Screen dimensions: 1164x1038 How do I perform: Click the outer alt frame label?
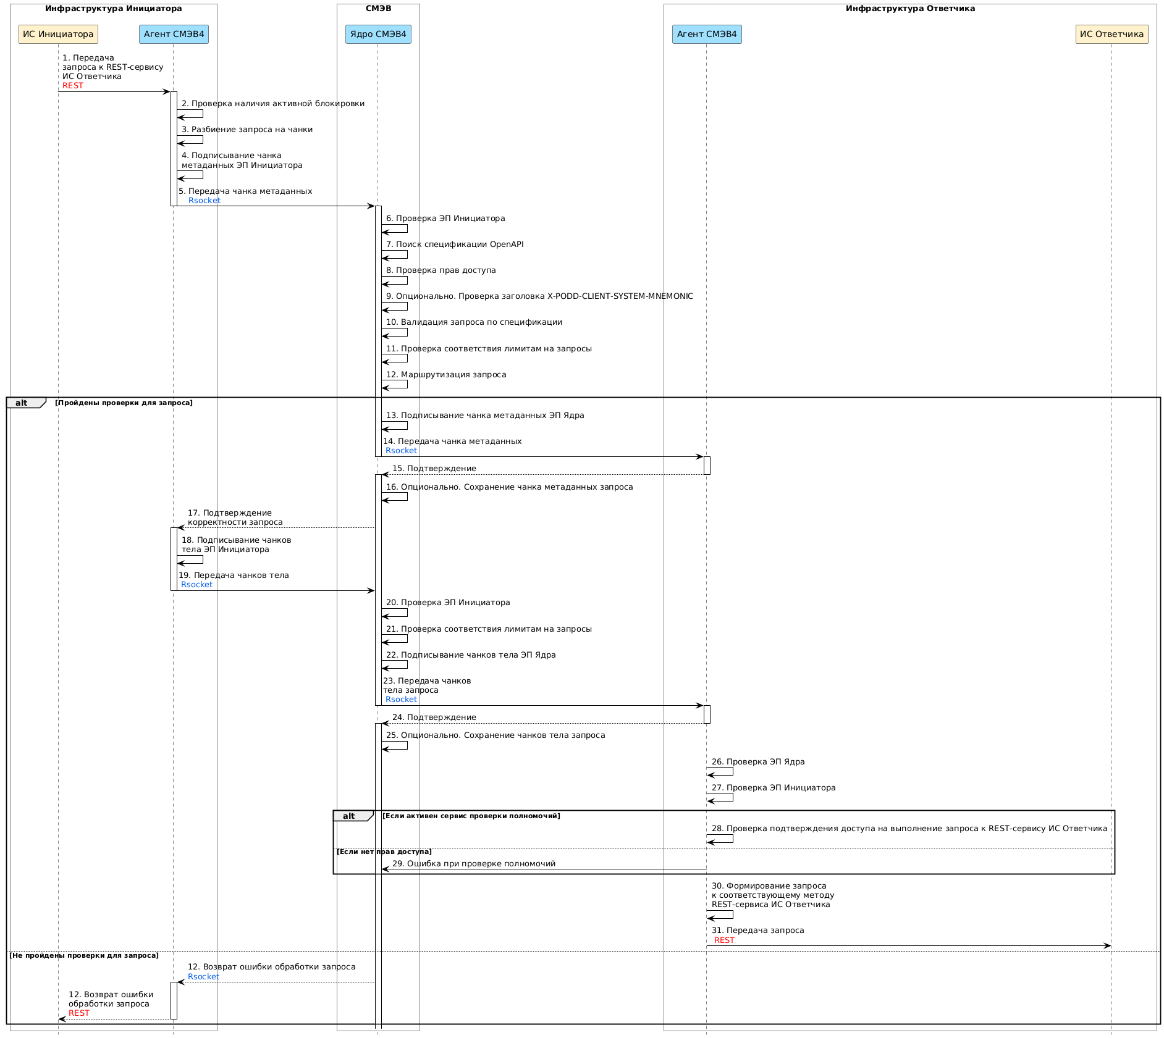click(x=22, y=403)
